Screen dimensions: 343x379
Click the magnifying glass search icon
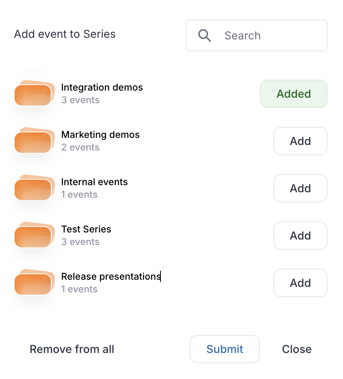pos(204,35)
